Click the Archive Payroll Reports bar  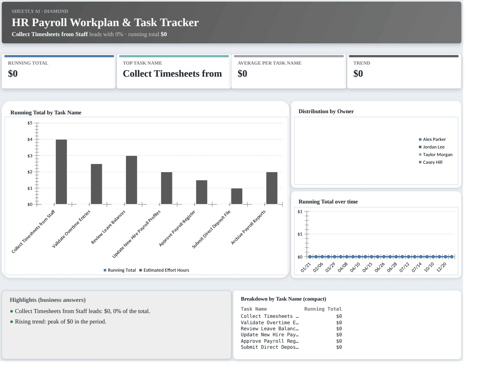click(272, 188)
